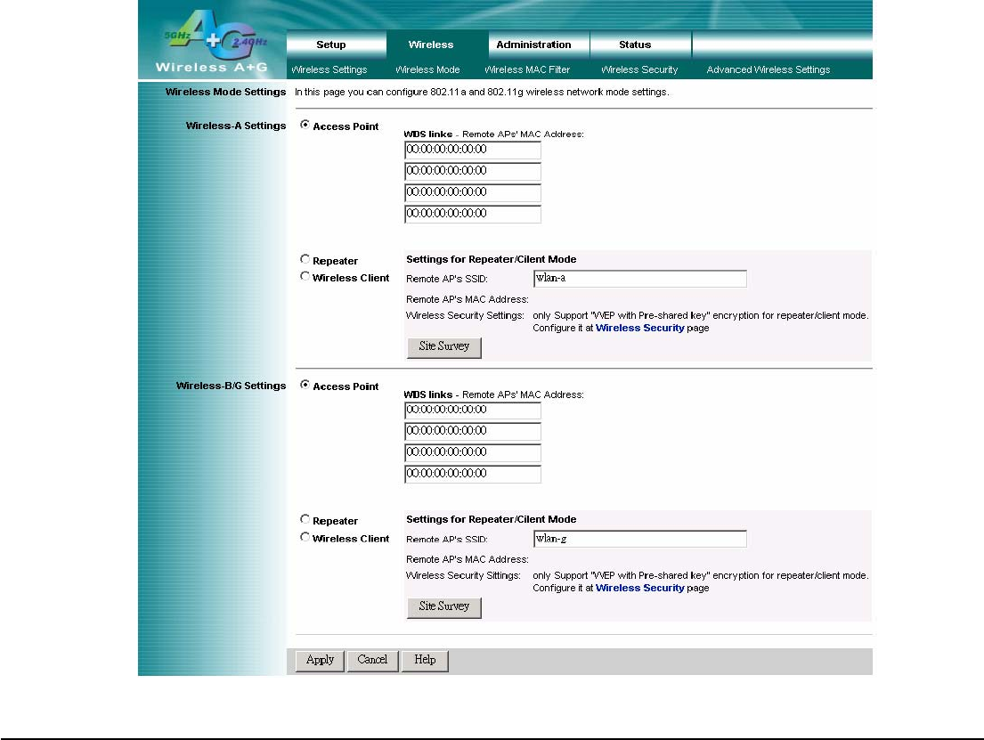Select the Wireless Mode sub-tab
The width and height of the screenshot is (984, 740).
click(427, 69)
